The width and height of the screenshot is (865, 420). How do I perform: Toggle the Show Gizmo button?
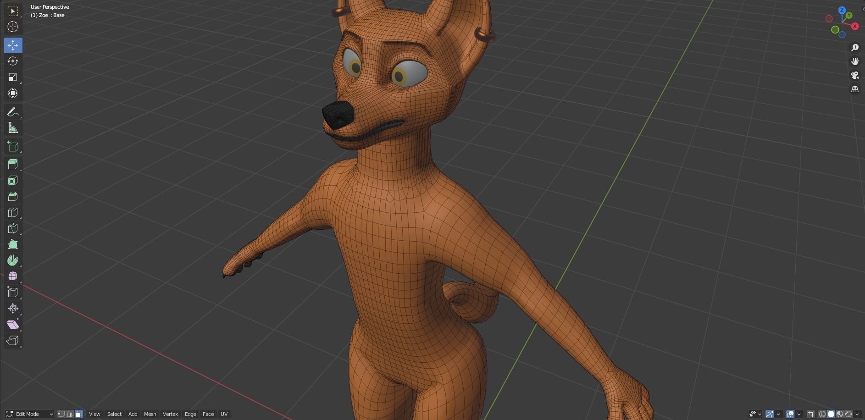coord(770,414)
